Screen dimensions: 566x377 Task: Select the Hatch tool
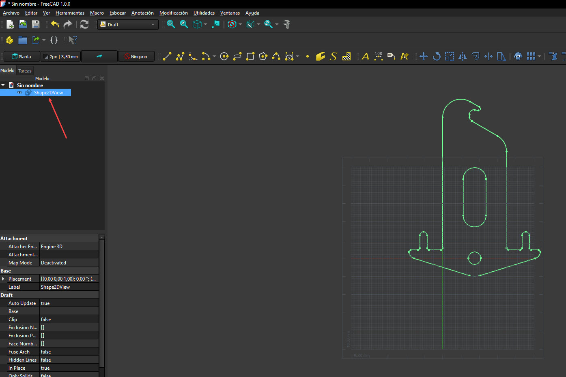tap(346, 57)
